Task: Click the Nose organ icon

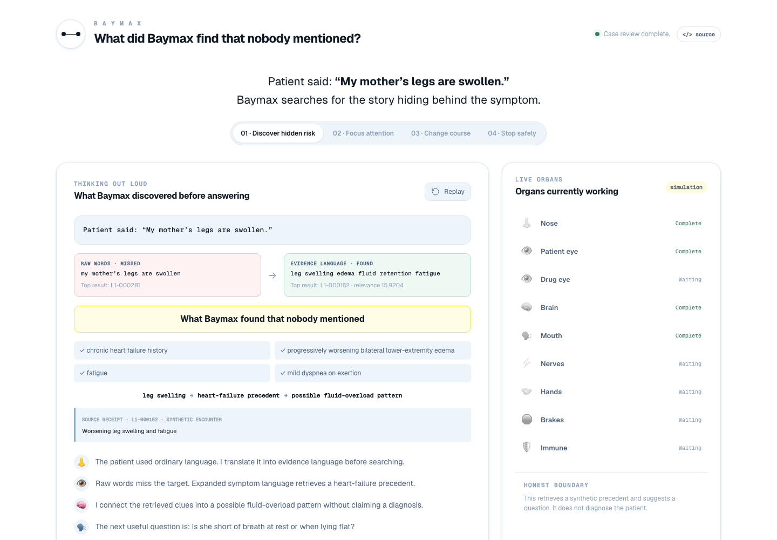Action: pos(527,223)
